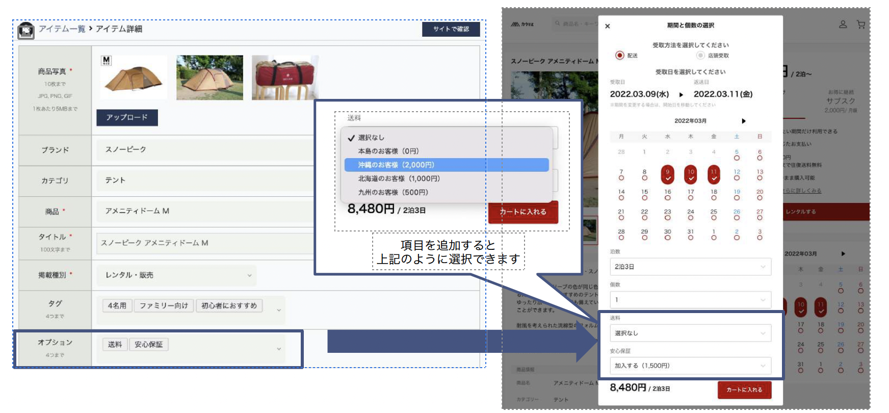Click the camera logo icon beside breadcrumb
This screenshot has width=889, height=413.
tap(25, 31)
